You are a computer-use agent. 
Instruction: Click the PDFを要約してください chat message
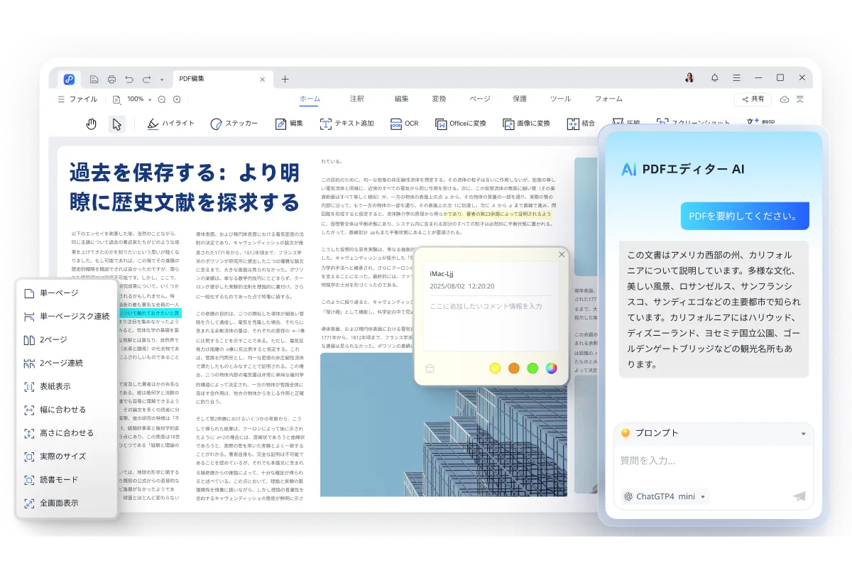click(x=745, y=216)
